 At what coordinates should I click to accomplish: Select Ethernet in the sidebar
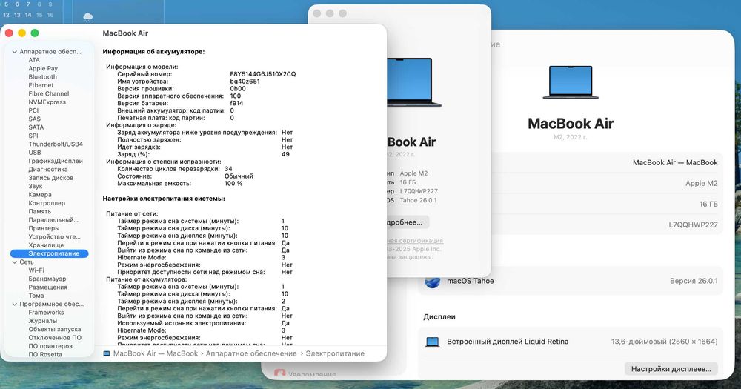click(x=41, y=85)
